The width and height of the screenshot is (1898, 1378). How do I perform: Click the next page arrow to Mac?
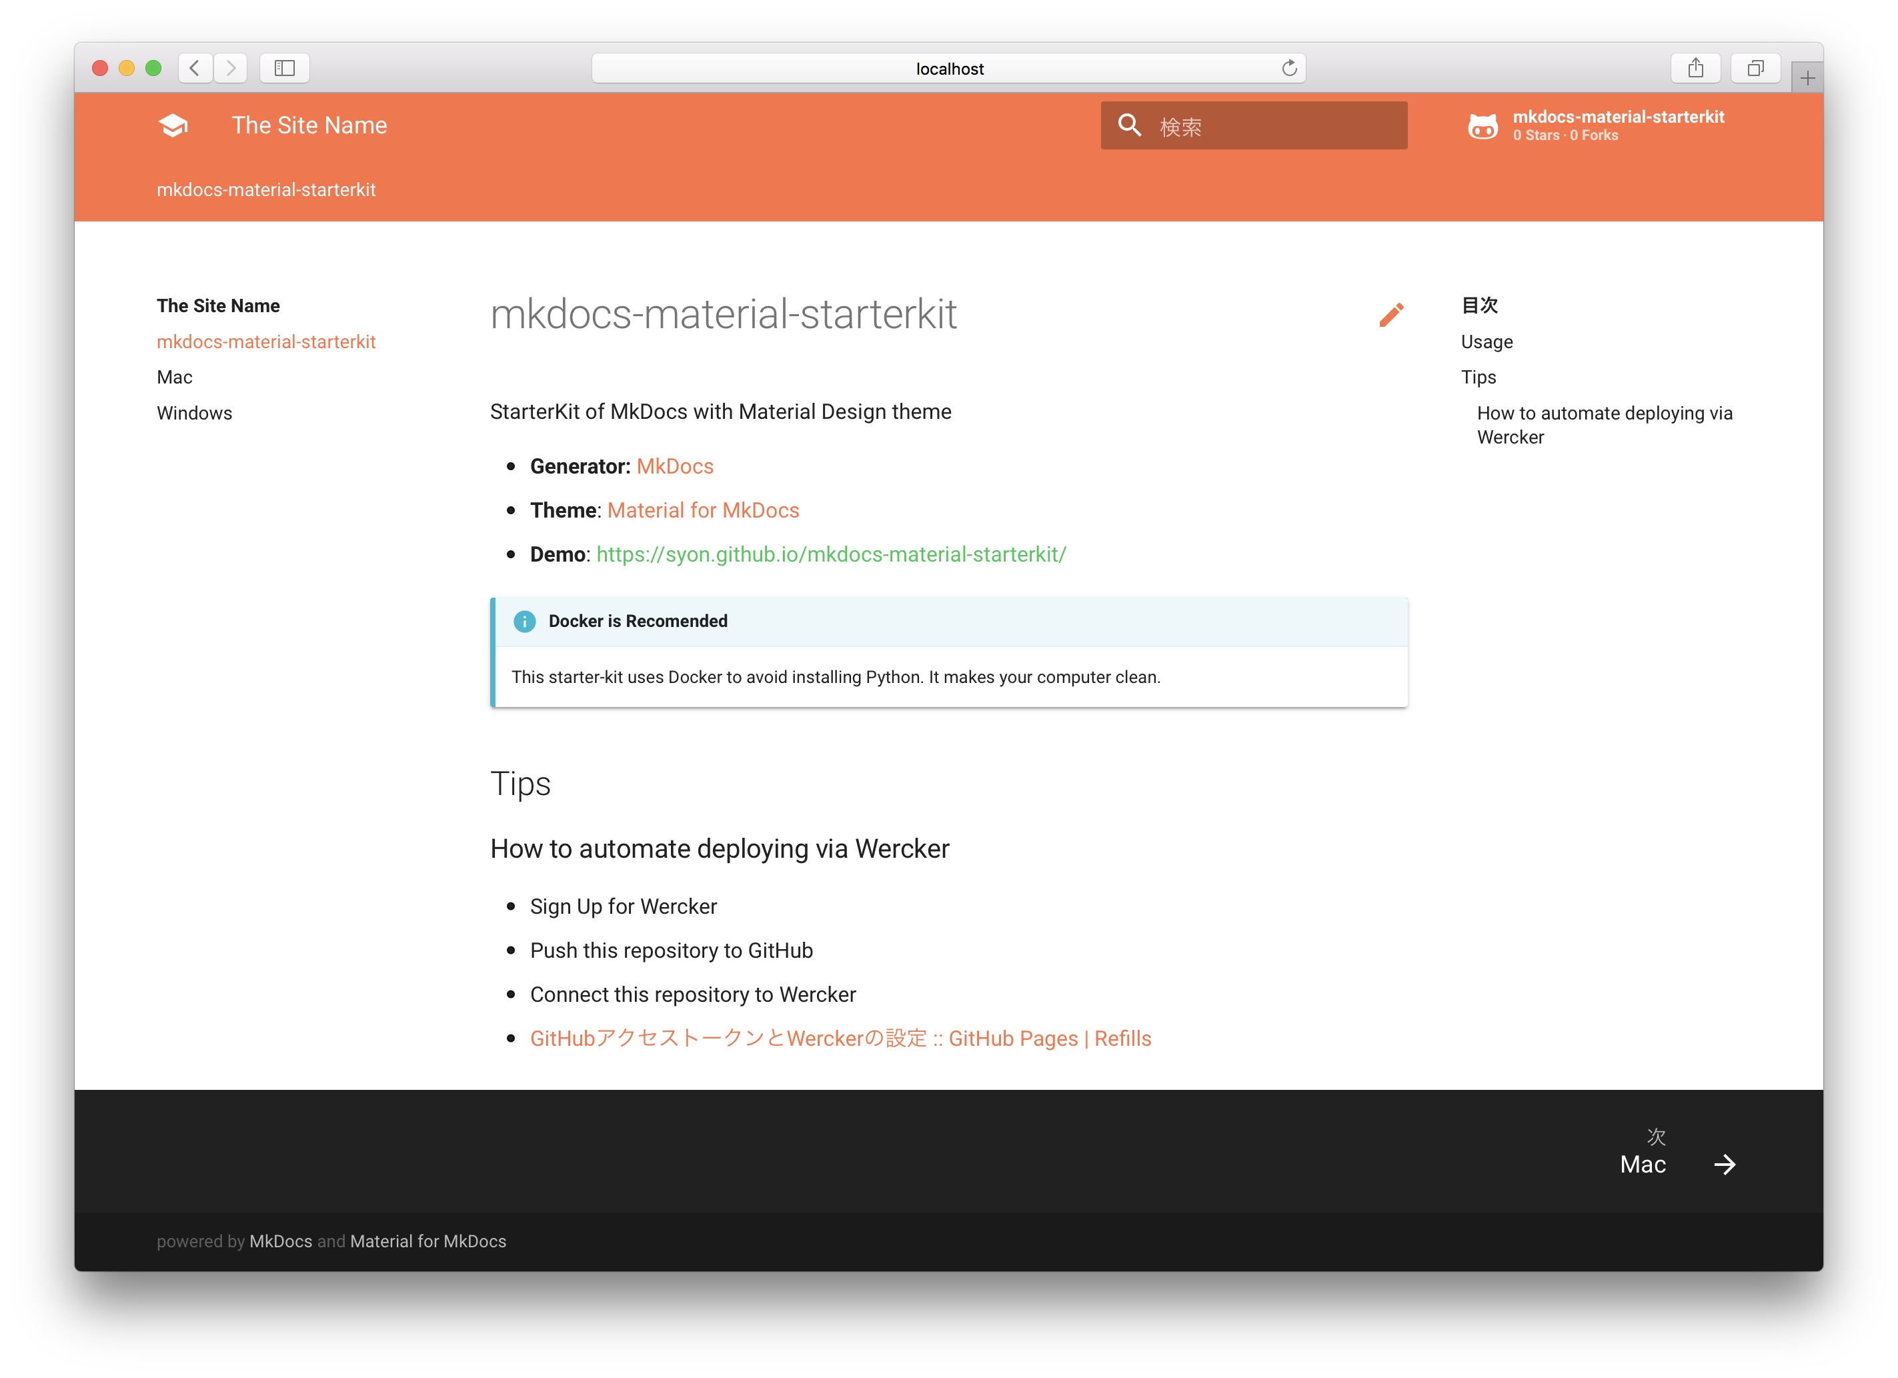[1726, 1164]
